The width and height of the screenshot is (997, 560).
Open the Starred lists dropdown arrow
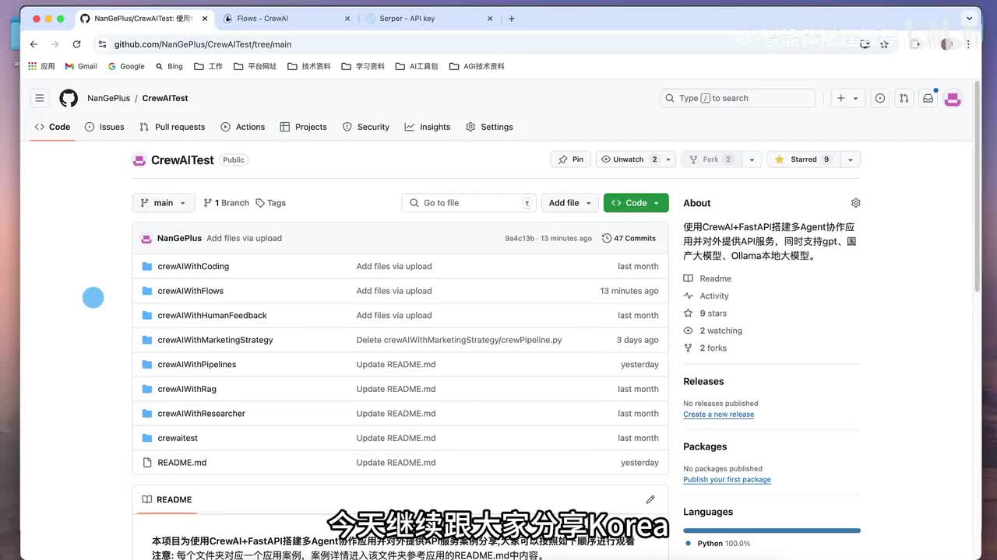[851, 159]
